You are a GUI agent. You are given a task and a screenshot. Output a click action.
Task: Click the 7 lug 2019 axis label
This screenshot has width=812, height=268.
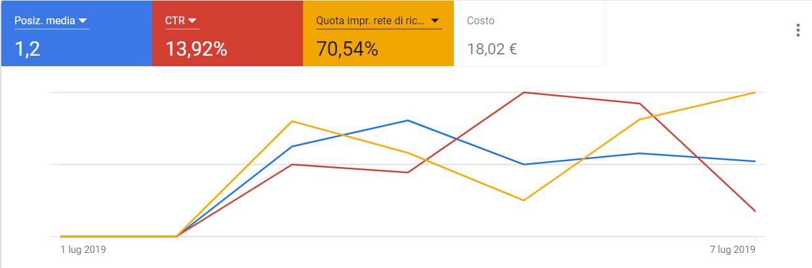point(732,250)
